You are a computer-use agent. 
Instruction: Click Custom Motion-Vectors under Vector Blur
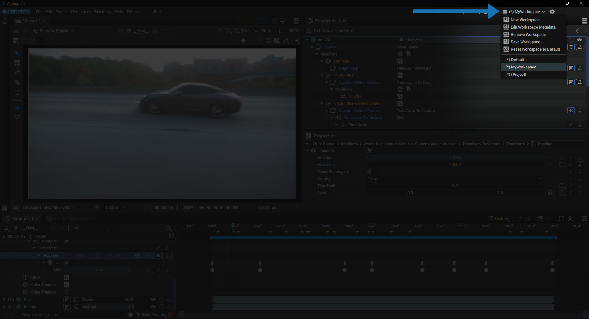pyautogui.click(x=359, y=82)
